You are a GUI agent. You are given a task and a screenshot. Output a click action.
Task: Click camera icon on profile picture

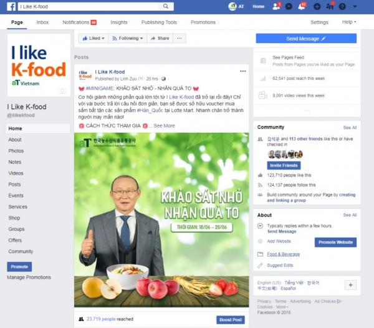[x=62, y=90]
